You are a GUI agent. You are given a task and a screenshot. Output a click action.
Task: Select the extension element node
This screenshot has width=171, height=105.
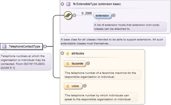point(102,15)
